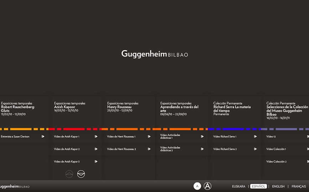Switch site to Français
Viewport: 309px width, 192px height.
coord(299,186)
